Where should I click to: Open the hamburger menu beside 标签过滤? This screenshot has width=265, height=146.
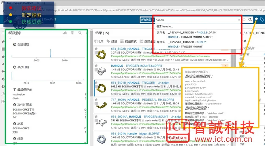pos(3,33)
